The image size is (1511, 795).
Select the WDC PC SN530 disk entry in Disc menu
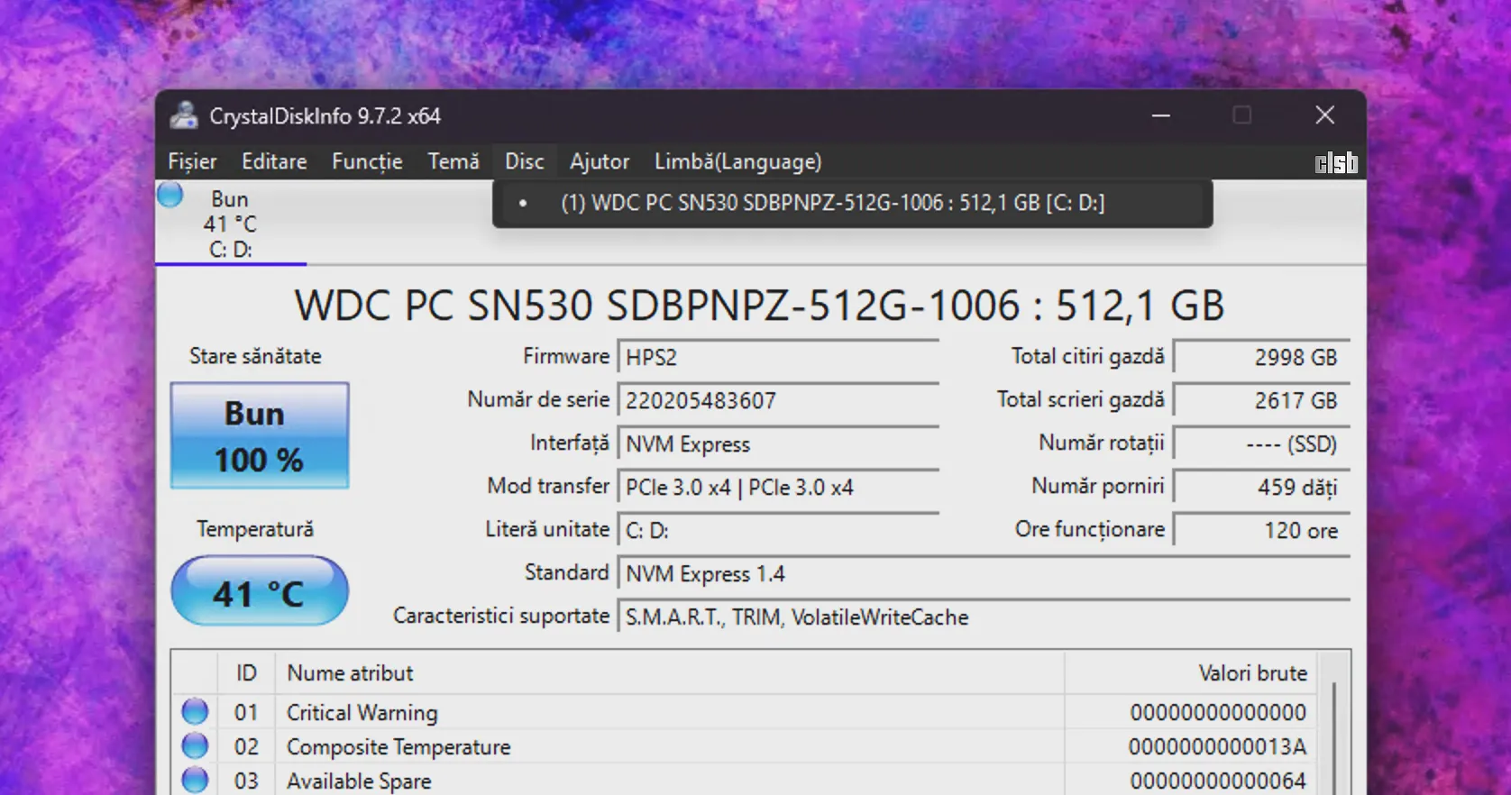852,203
